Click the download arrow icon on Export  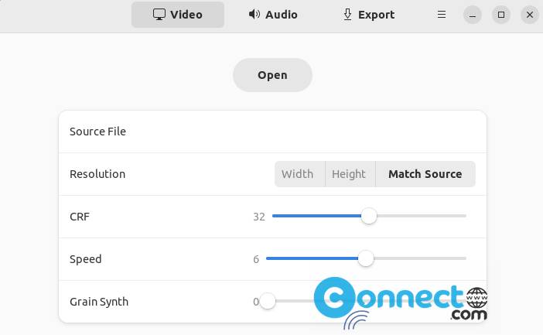pos(347,15)
